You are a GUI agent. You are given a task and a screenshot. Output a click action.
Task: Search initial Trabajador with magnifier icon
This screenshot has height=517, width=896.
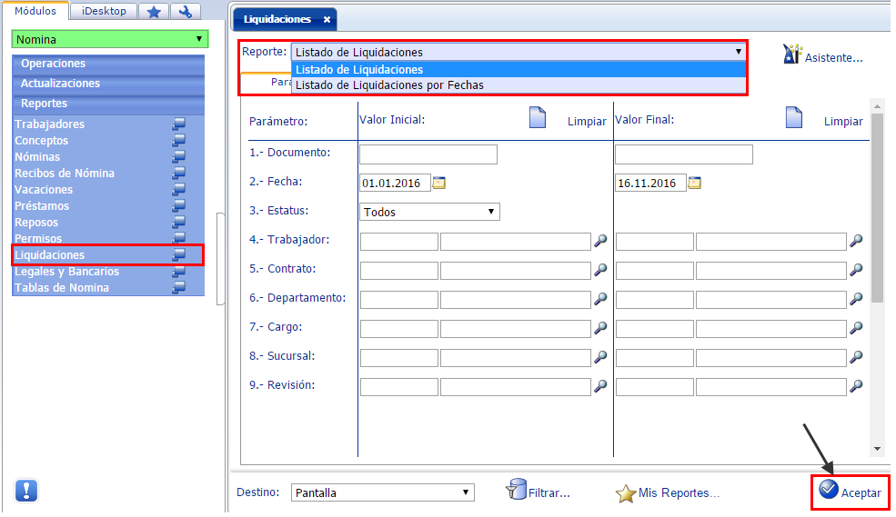tap(600, 241)
